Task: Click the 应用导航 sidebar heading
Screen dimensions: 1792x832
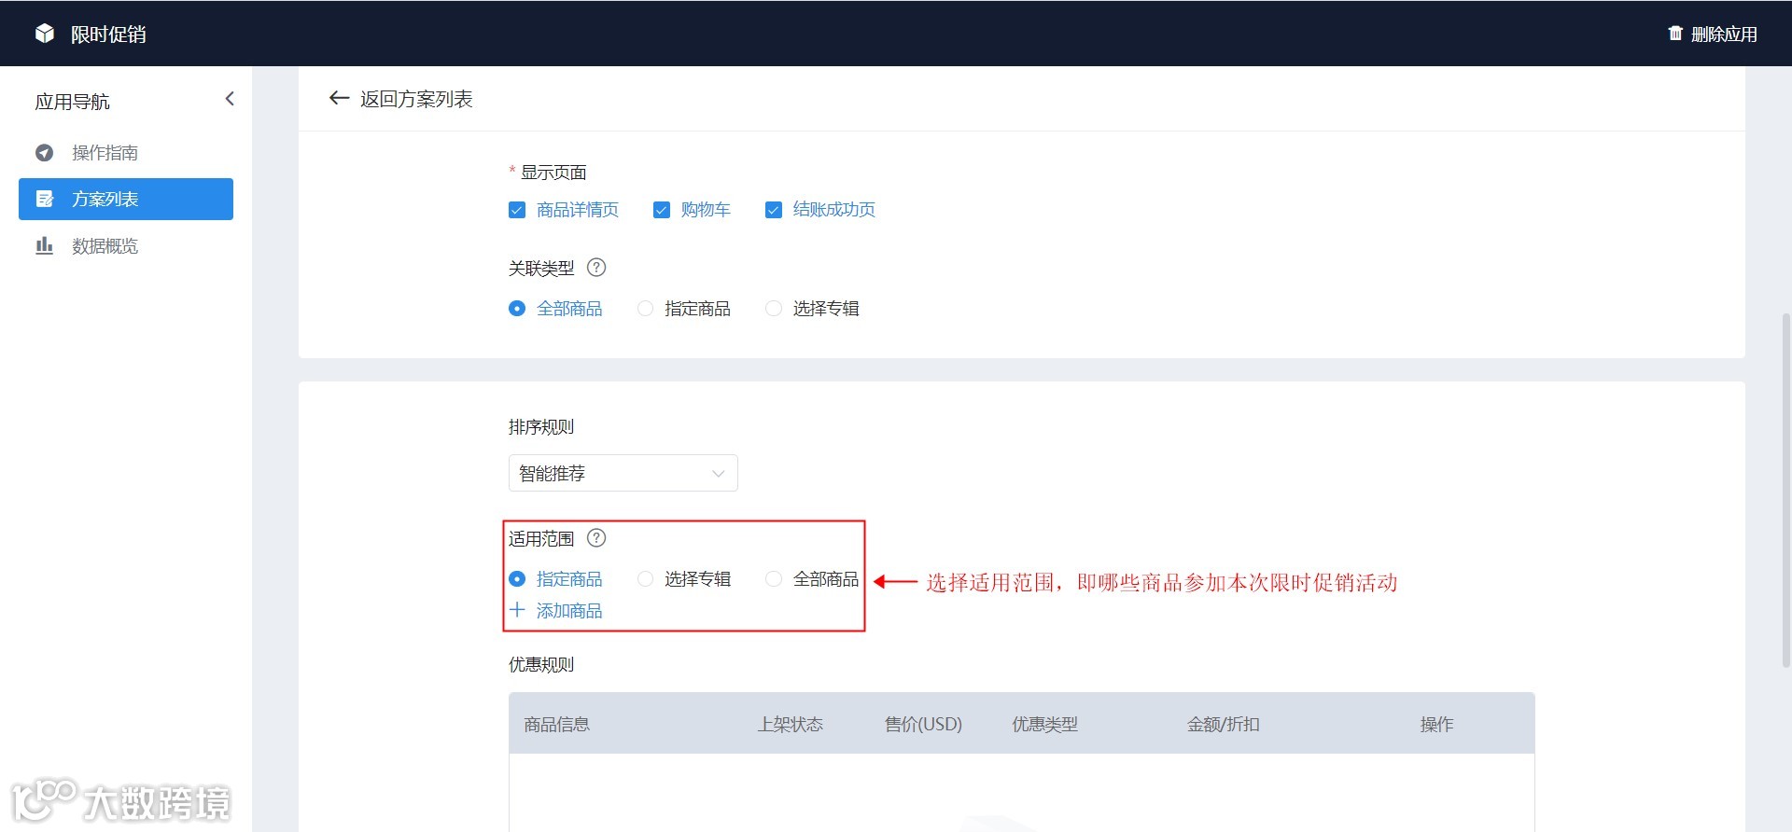Action: 73,102
